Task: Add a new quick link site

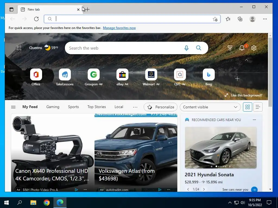Action: point(237,79)
